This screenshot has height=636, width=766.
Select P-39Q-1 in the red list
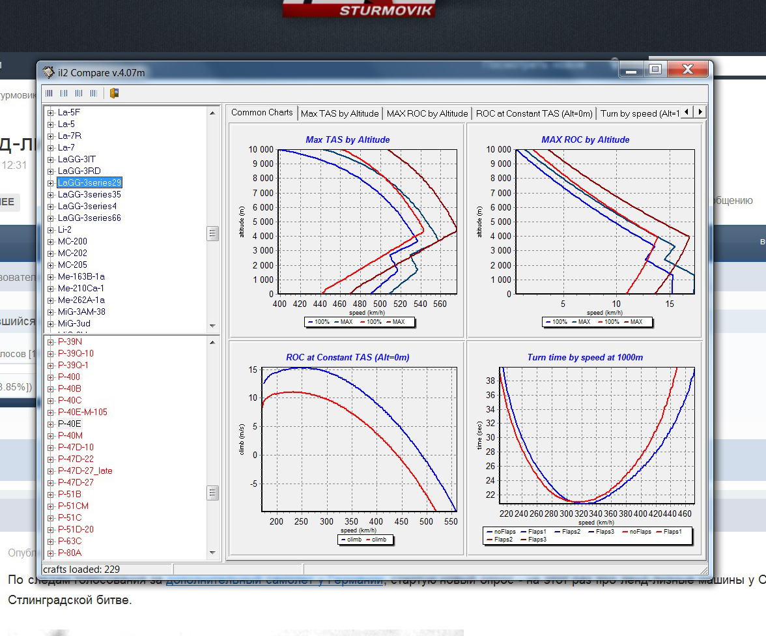(x=73, y=365)
